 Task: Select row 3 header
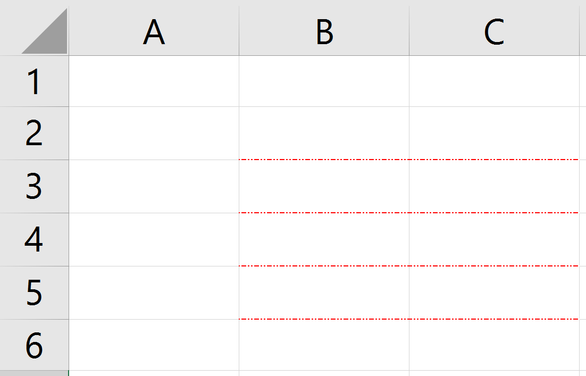pyautogui.click(x=34, y=186)
